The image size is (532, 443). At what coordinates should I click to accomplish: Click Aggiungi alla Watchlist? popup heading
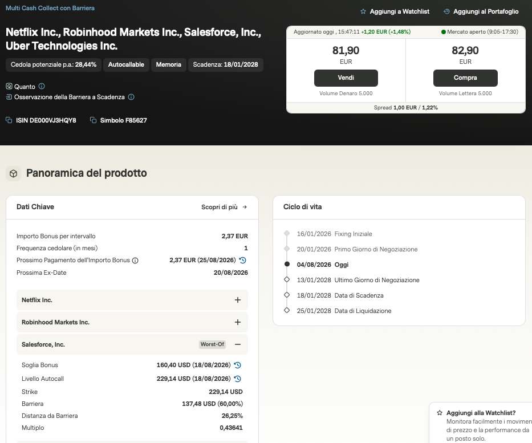(481, 413)
